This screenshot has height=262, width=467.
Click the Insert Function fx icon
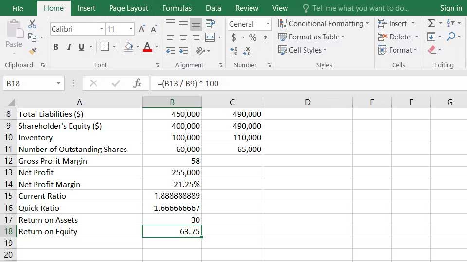tap(137, 83)
